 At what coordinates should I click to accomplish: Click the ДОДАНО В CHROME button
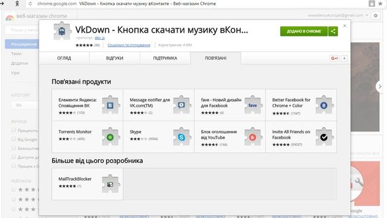point(304,31)
